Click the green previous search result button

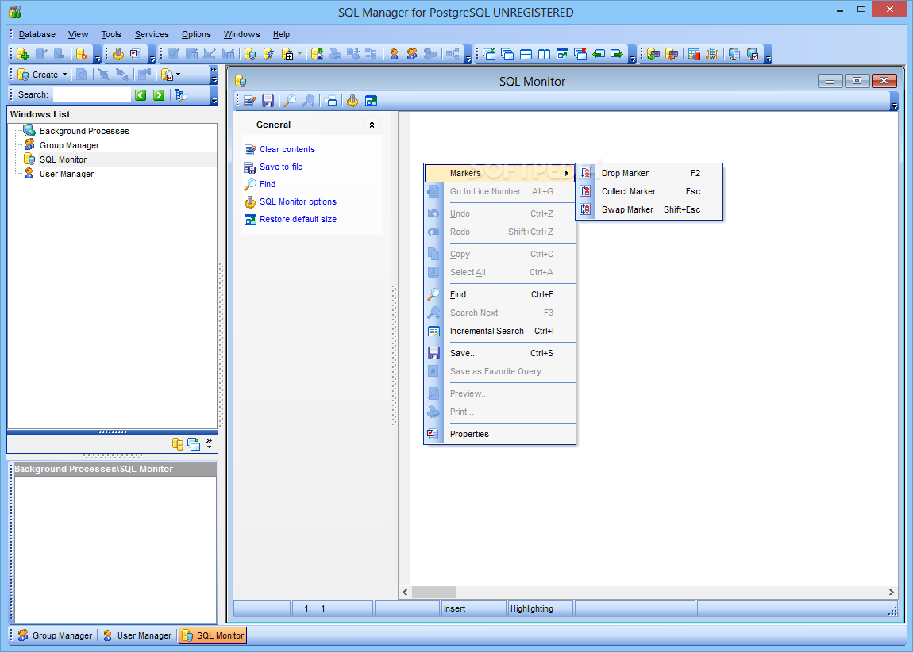pos(141,95)
